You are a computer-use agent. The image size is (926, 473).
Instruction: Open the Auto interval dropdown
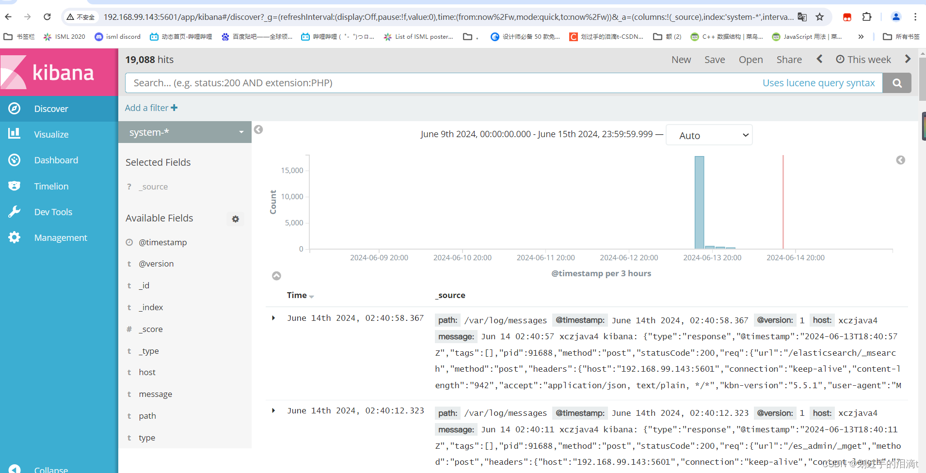click(709, 135)
